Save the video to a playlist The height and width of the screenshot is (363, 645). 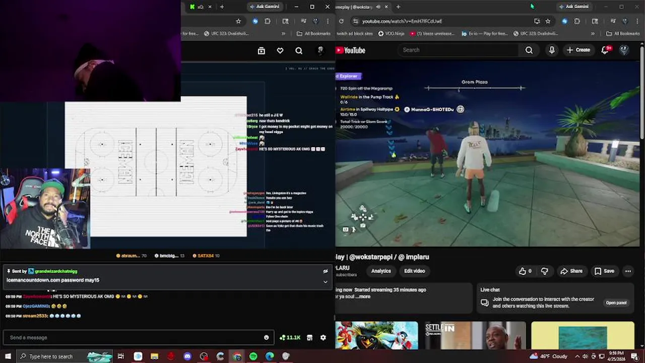(604, 271)
